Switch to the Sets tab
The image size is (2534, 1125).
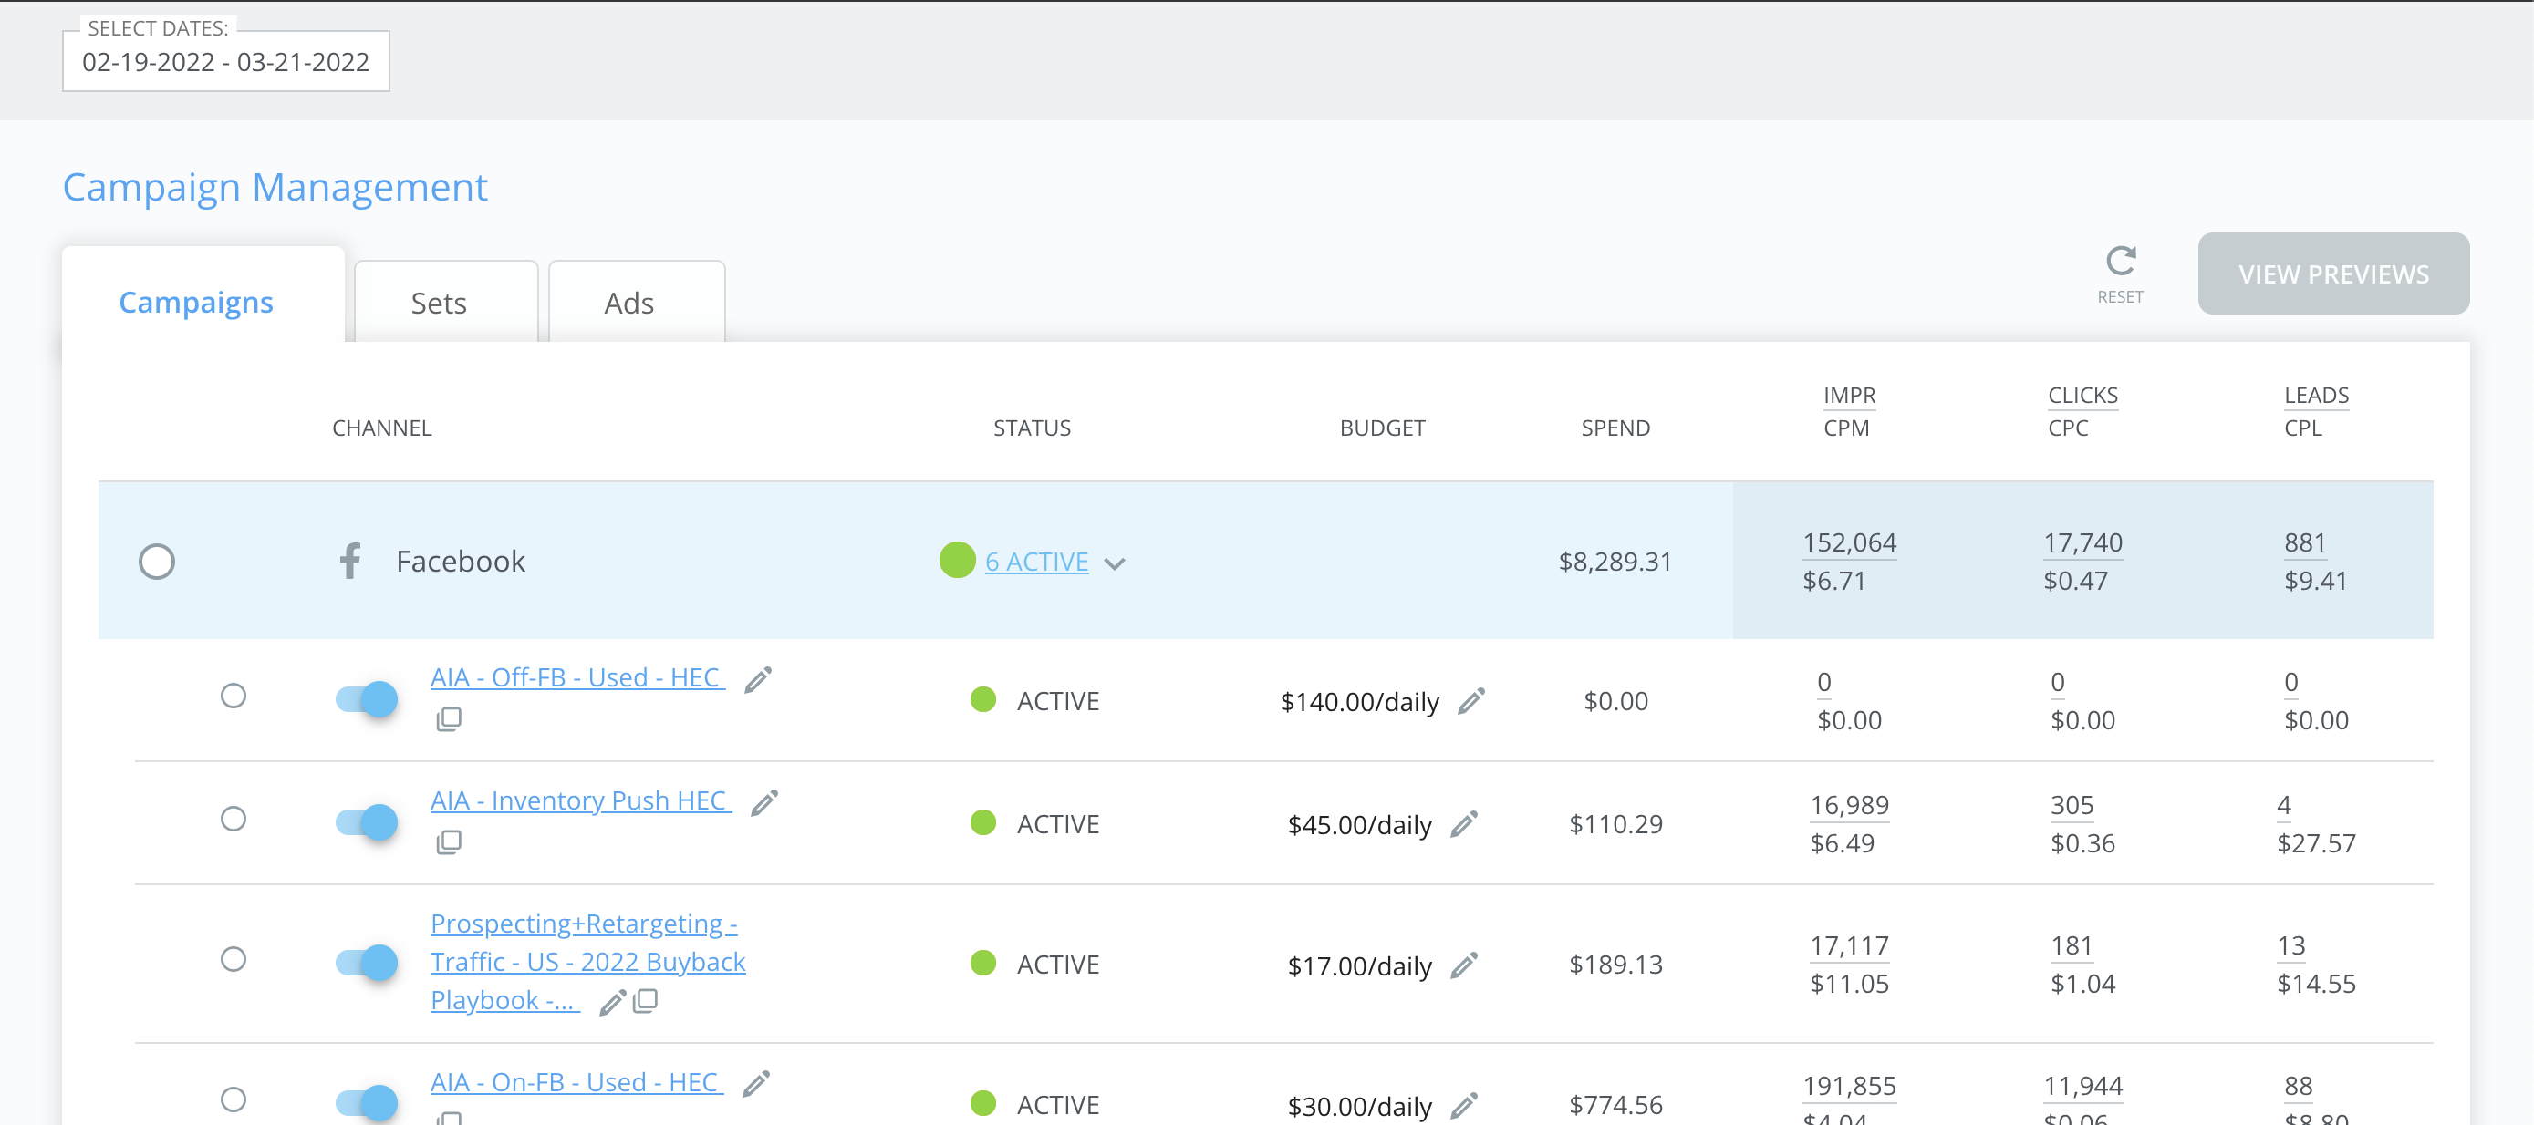(439, 303)
